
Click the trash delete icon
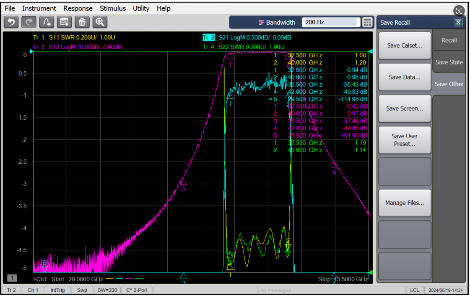82,22
